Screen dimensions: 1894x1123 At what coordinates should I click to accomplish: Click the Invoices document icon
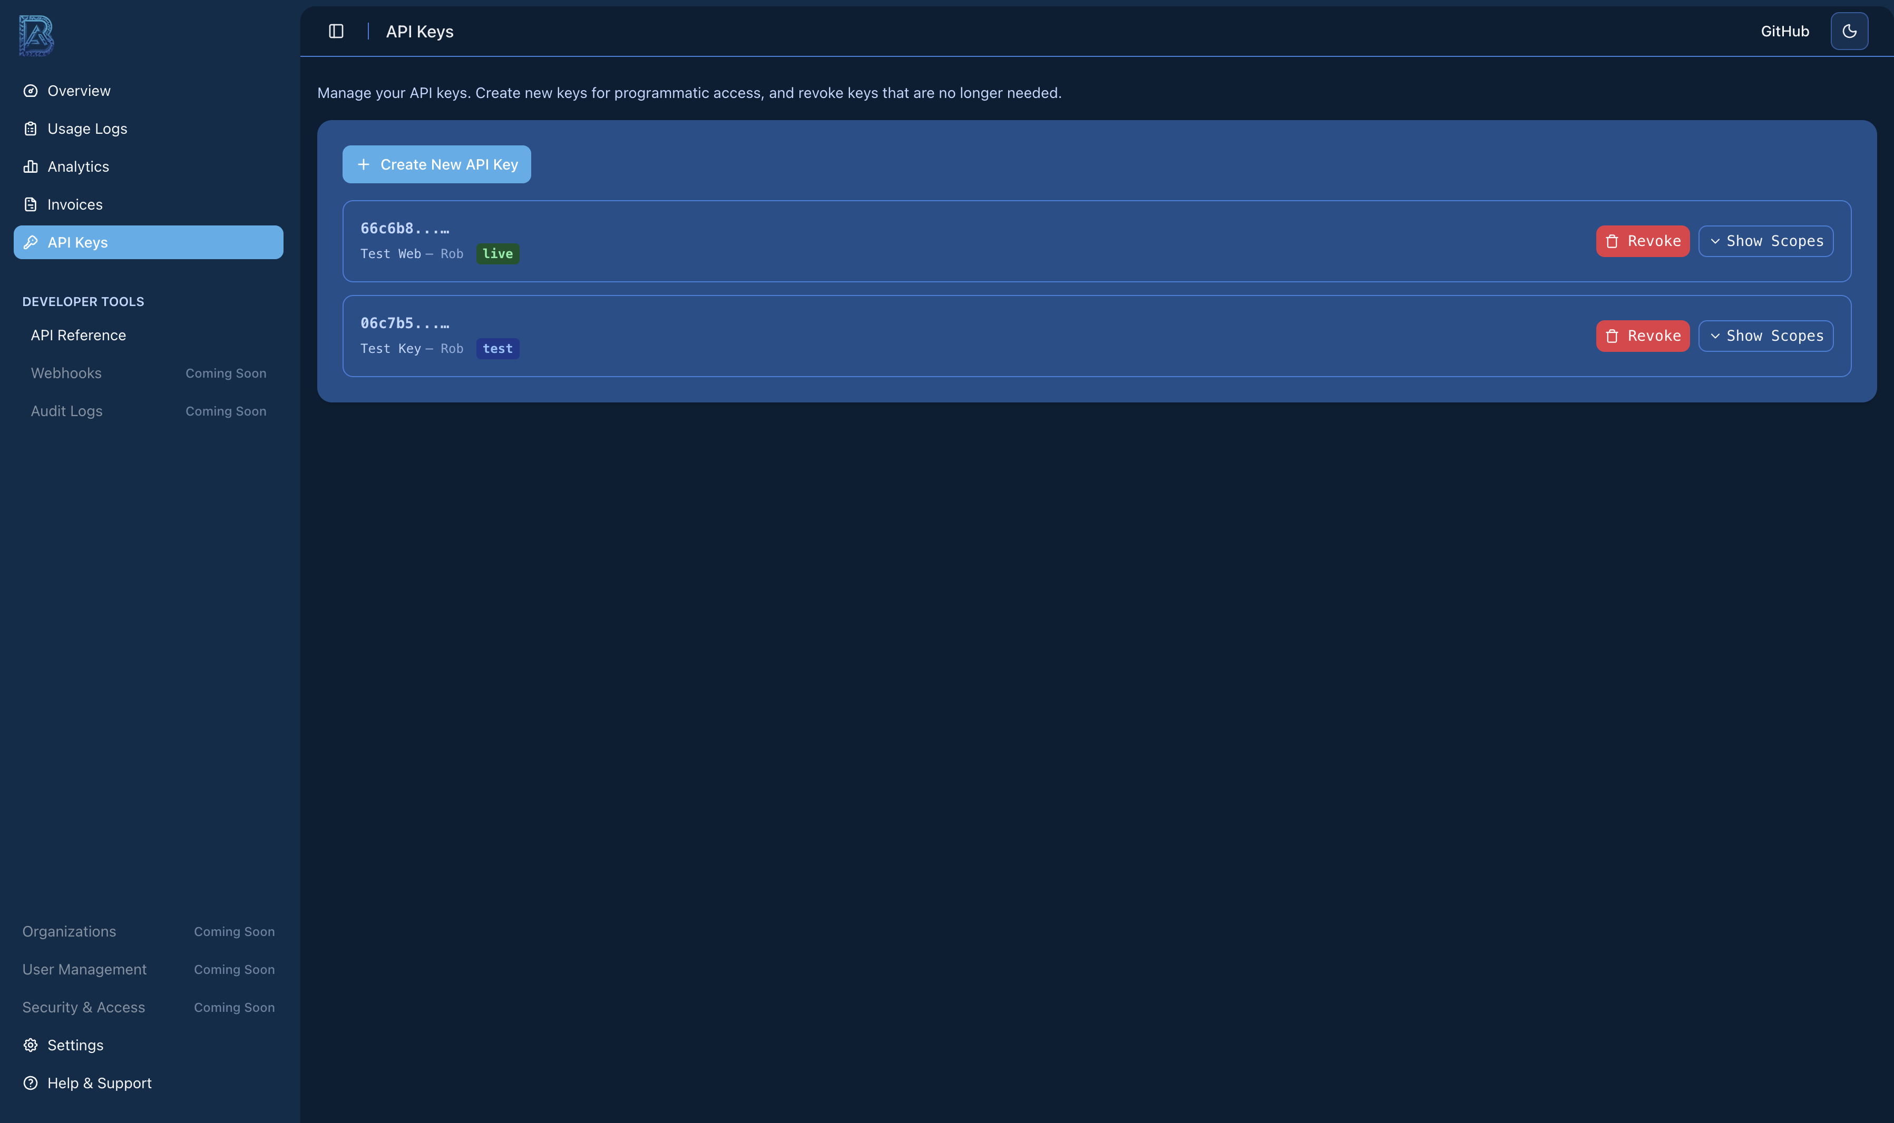coord(30,204)
